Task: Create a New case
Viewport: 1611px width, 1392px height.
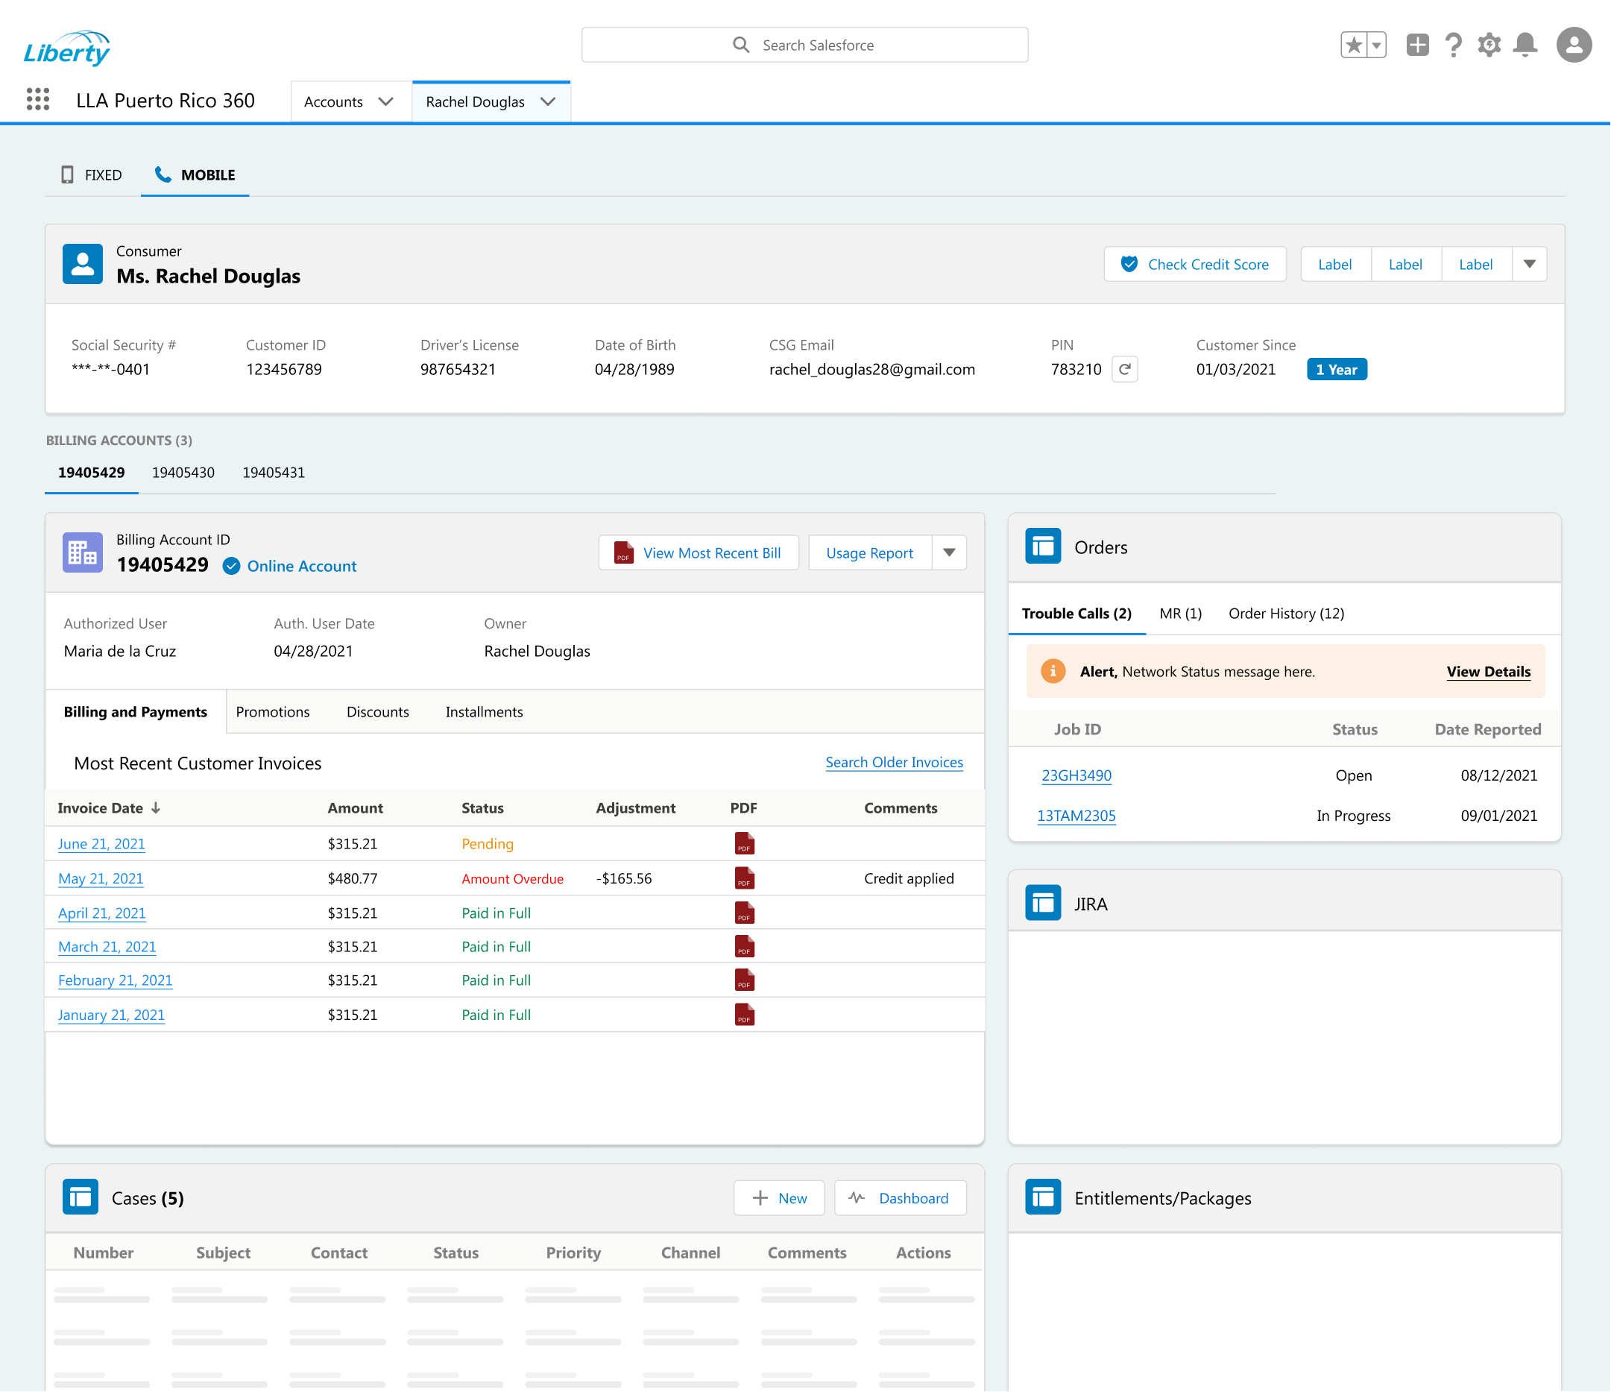Action: [779, 1197]
